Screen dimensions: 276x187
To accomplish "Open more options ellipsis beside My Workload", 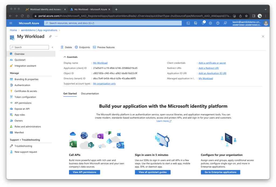I will coord(56,36).
